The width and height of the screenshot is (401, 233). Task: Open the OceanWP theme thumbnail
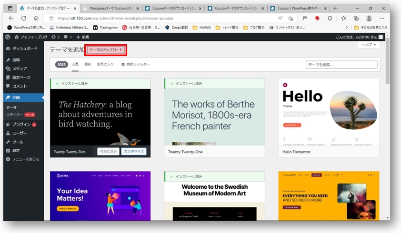(x=329, y=196)
